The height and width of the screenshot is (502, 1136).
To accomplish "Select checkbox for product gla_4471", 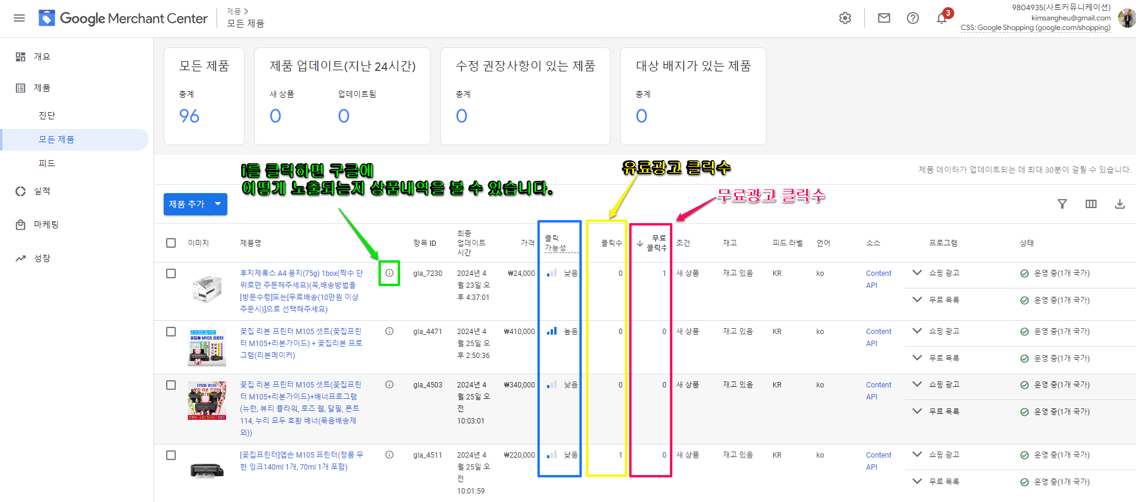I will tap(171, 332).
